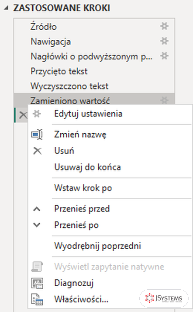Delete step using X beside selected row

point(23,115)
